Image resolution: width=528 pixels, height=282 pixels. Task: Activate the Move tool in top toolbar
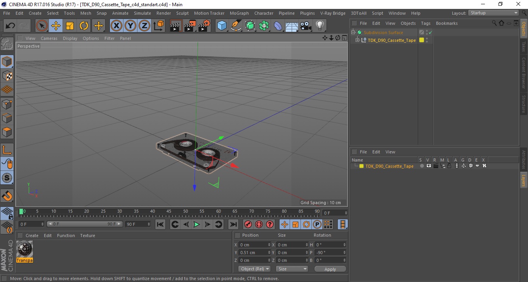[56, 26]
